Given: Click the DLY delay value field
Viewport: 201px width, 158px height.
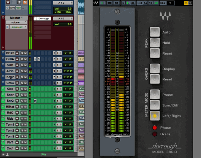Looking at the screenshot, I should click(x=170, y=3).
